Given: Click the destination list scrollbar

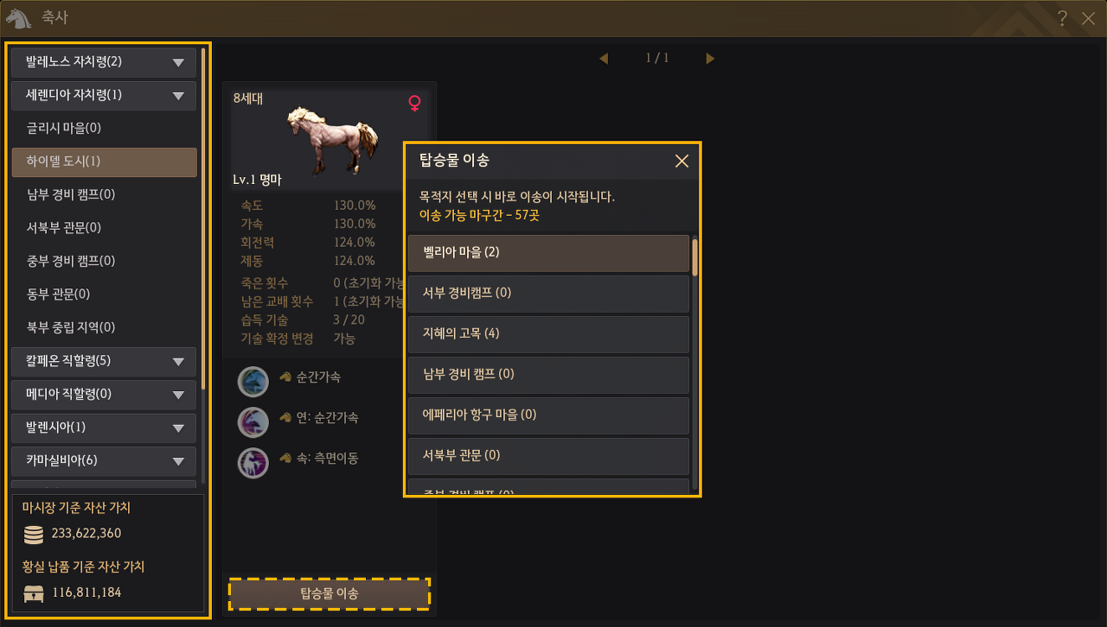Looking at the screenshot, I should coord(694,364).
